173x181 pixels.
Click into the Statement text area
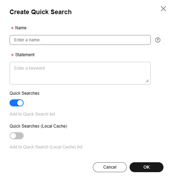coord(80,73)
